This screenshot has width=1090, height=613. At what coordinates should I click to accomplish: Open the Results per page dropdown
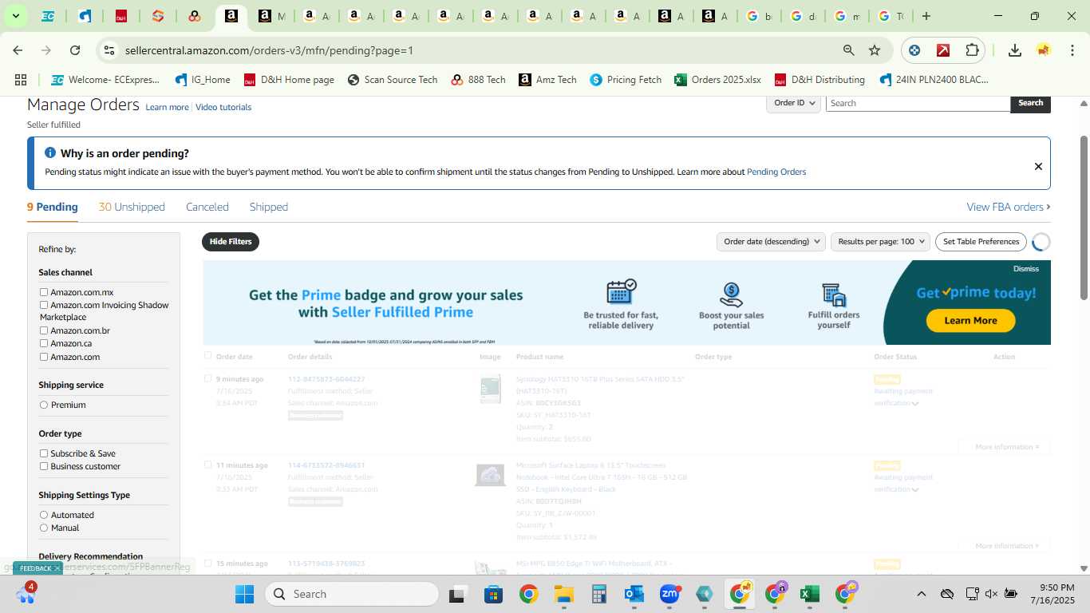[x=880, y=241]
